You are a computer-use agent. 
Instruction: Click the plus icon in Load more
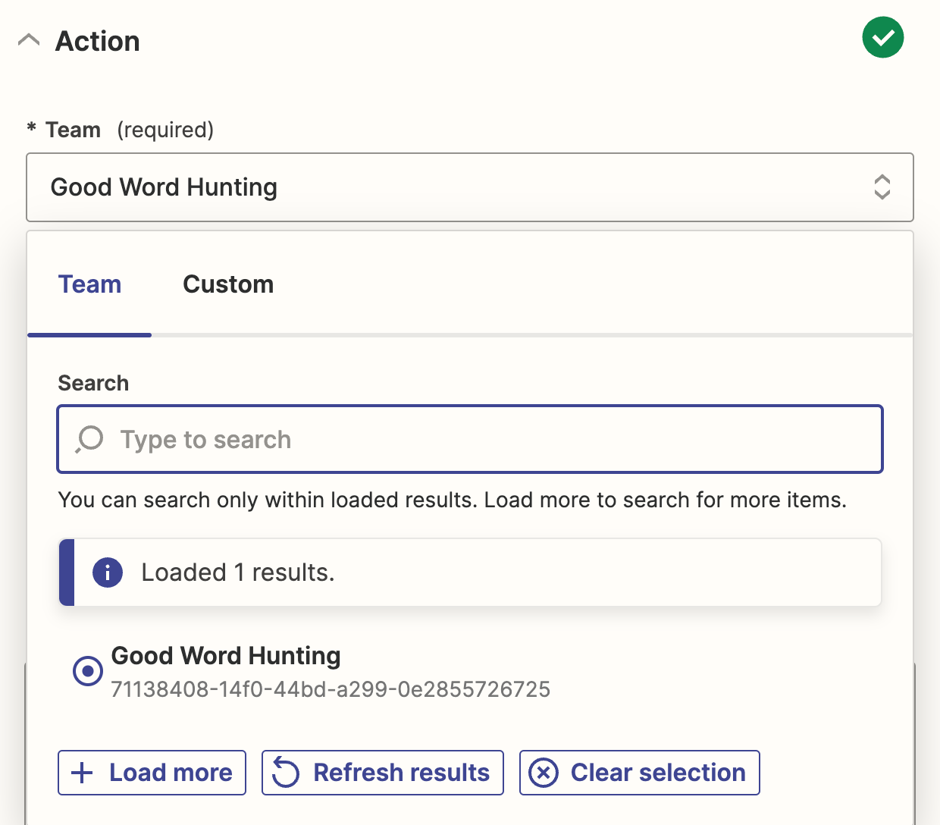point(82,773)
